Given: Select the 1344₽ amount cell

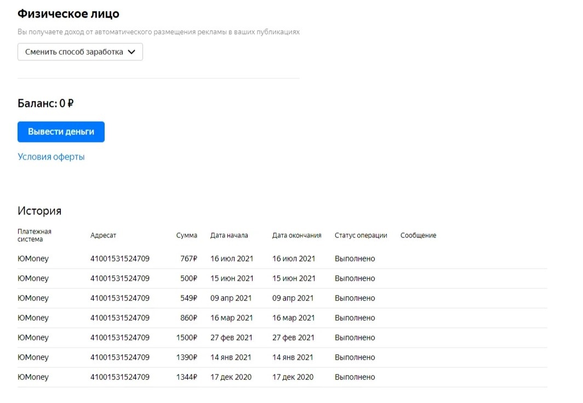Looking at the screenshot, I should [x=187, y=377].
